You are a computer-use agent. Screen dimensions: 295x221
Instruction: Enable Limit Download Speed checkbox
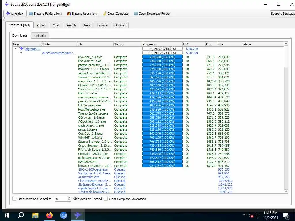click(x=14, y=199)
